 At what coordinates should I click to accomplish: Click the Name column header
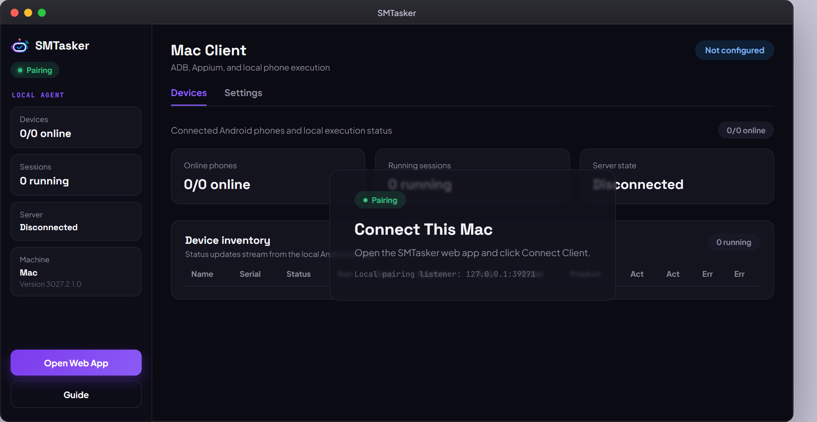pyautogui.click(x=202, y=274)
